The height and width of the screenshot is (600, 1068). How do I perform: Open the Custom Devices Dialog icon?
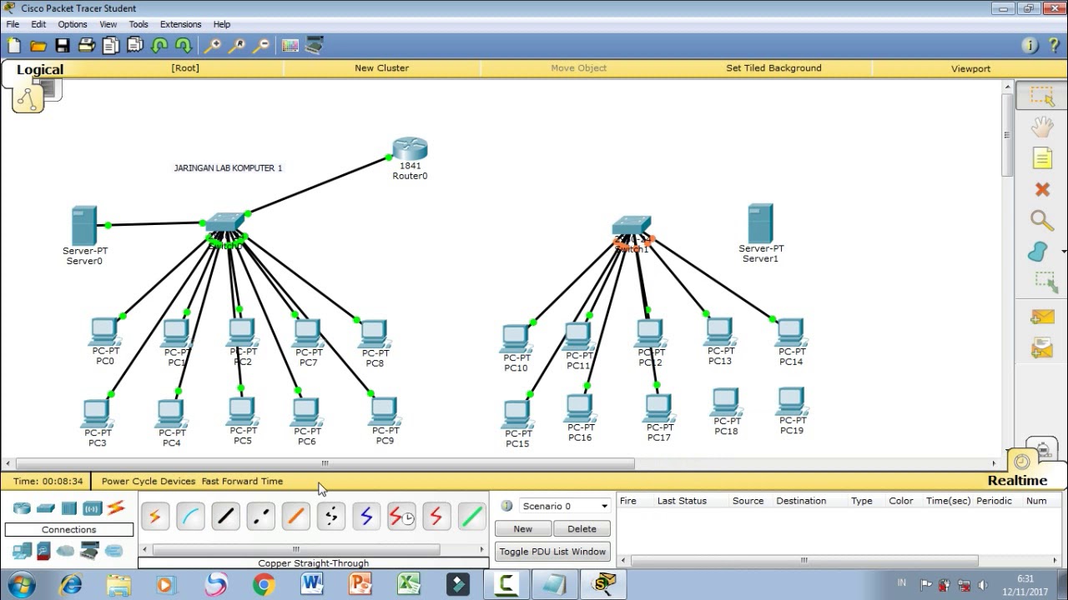[x=315, y=46]
